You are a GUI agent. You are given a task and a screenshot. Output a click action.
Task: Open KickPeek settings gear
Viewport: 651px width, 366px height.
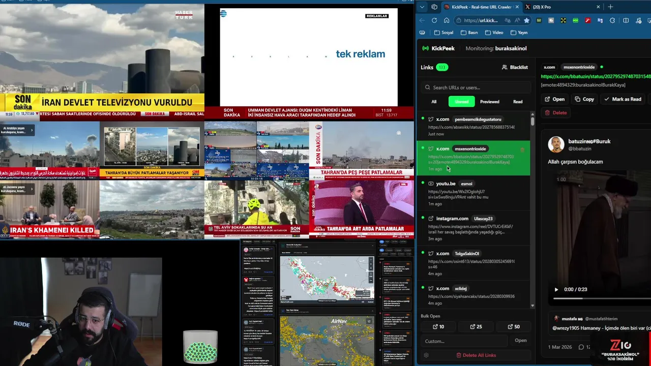tap(426, 355)
